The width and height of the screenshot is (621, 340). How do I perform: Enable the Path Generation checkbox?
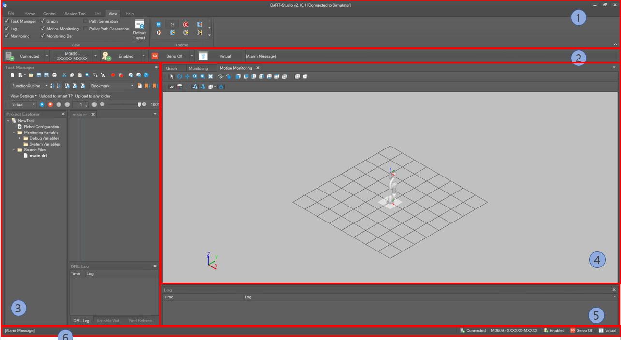click(86, 21)
